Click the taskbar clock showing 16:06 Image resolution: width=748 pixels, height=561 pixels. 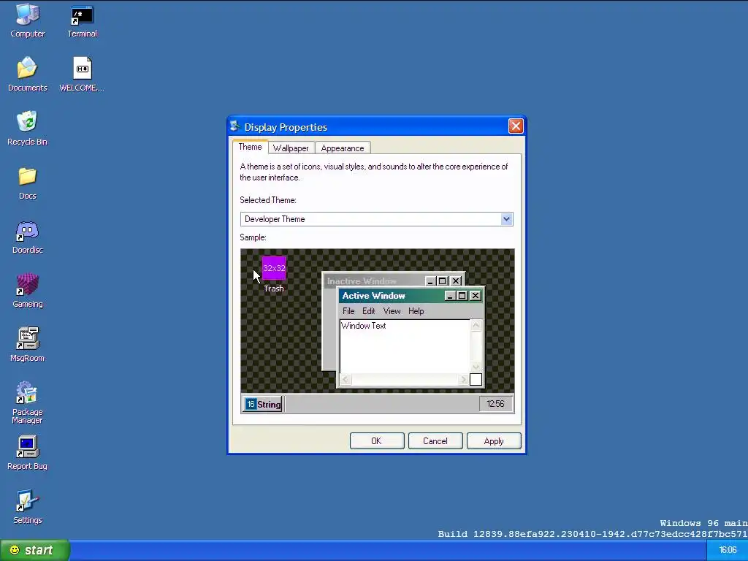(728, 550)
